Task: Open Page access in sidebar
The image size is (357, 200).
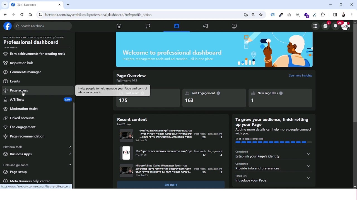Action: tap(38, 90)
